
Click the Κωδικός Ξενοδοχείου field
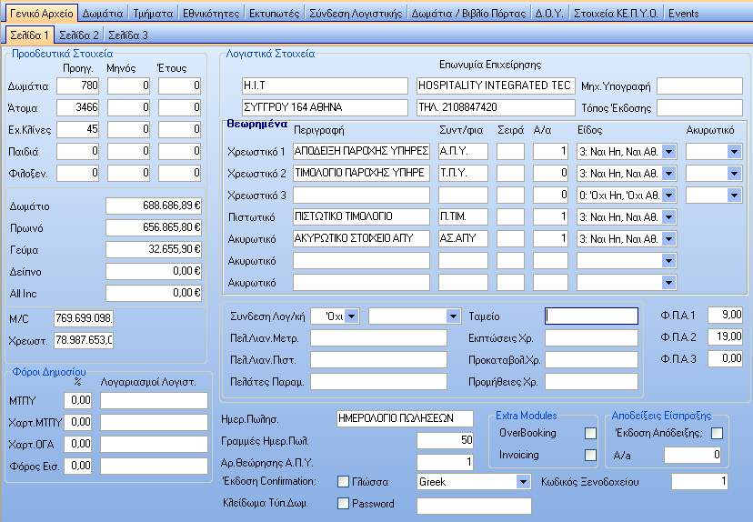click(699, 481)
